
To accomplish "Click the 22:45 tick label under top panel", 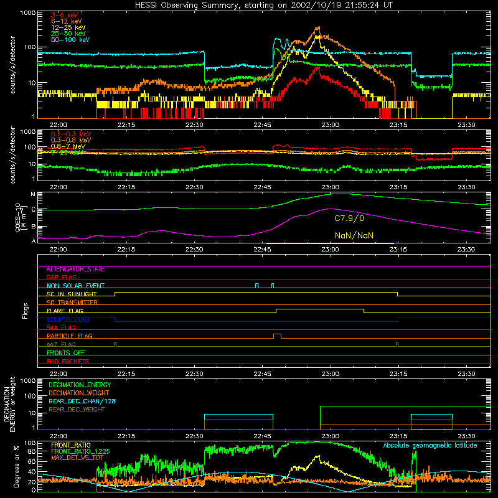I will click(x=262, y=125).
